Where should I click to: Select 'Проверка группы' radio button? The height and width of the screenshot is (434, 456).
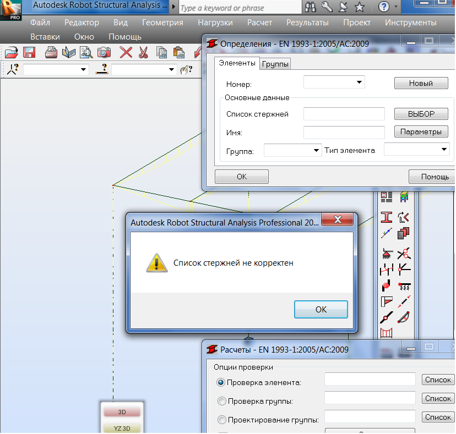(221, 401)
